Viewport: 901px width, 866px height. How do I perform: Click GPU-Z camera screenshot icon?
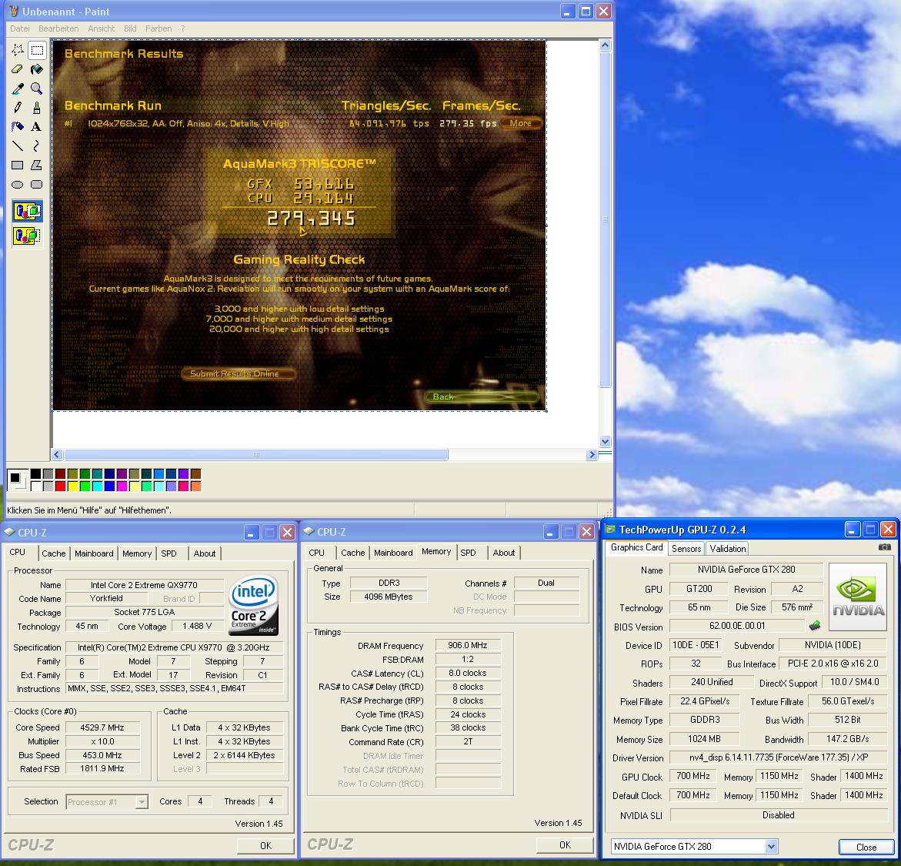coord(885,547)
